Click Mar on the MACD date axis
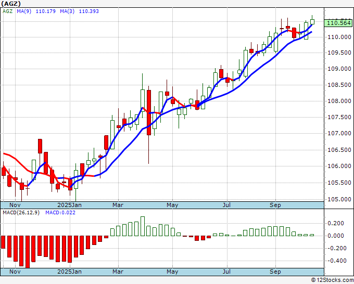 [x=118, y=272]
